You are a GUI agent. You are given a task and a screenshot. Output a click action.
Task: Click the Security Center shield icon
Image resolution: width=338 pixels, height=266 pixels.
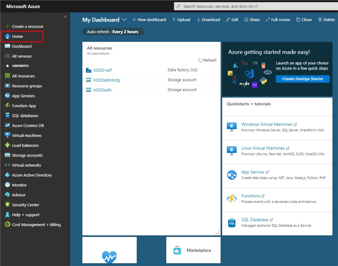8,205
